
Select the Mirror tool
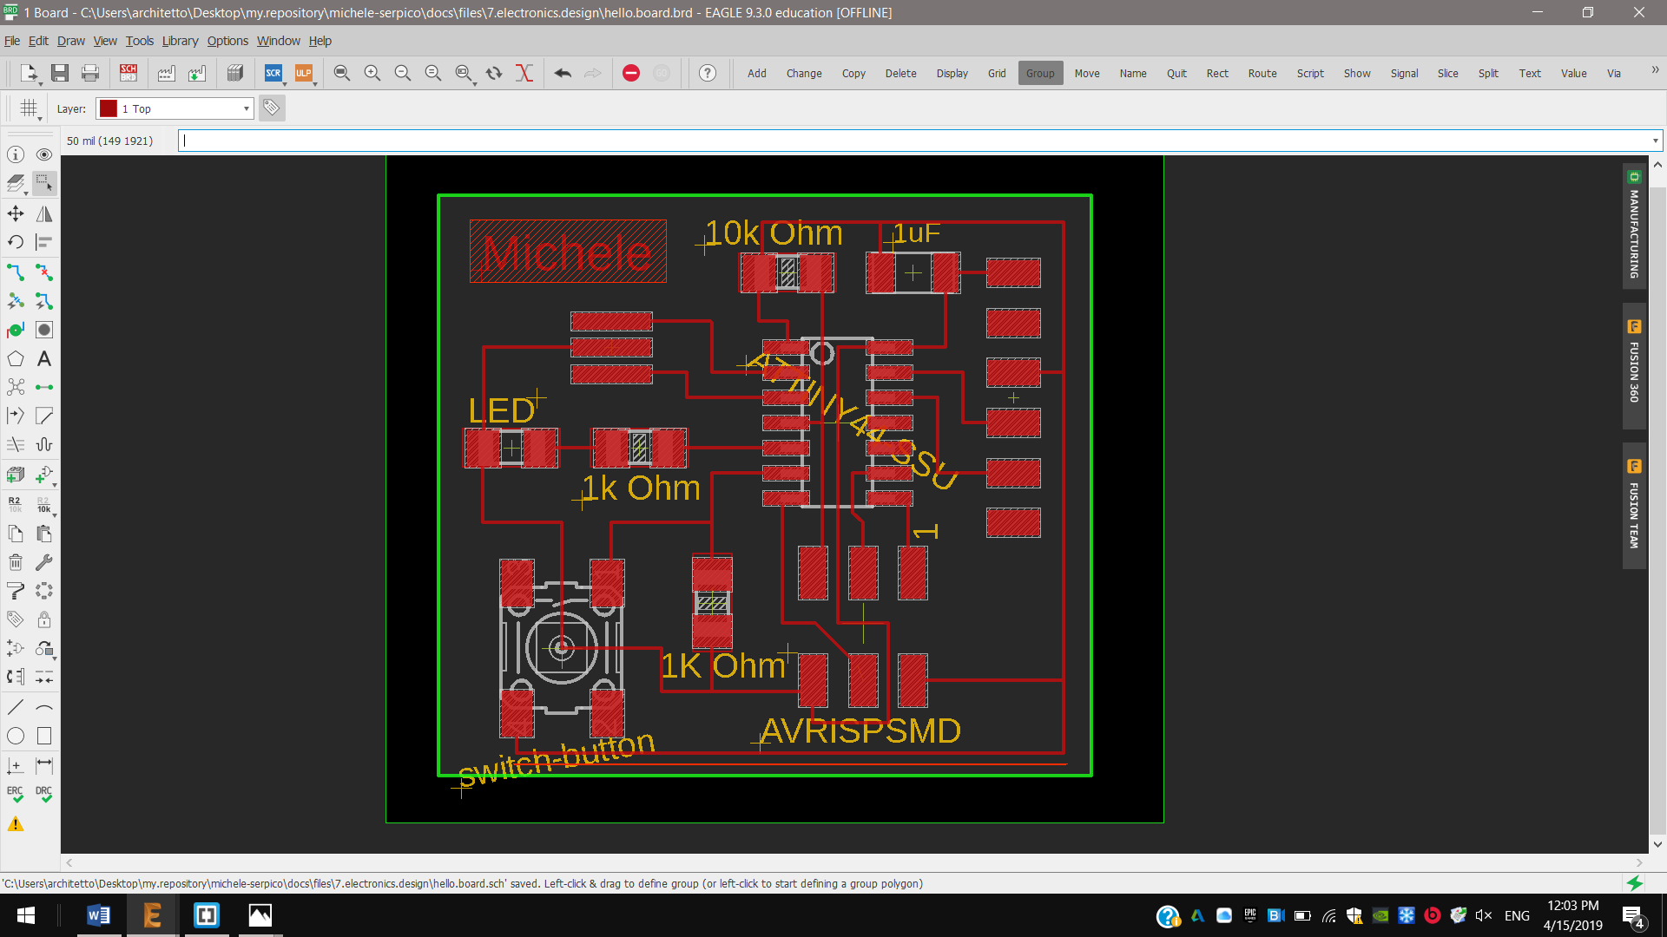[44, 213]
